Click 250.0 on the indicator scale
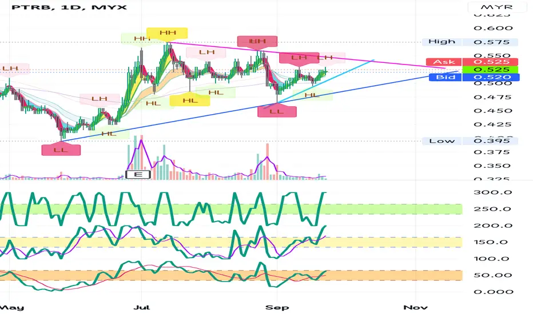Screen dimensions: 533x314 tap(493, 209)
